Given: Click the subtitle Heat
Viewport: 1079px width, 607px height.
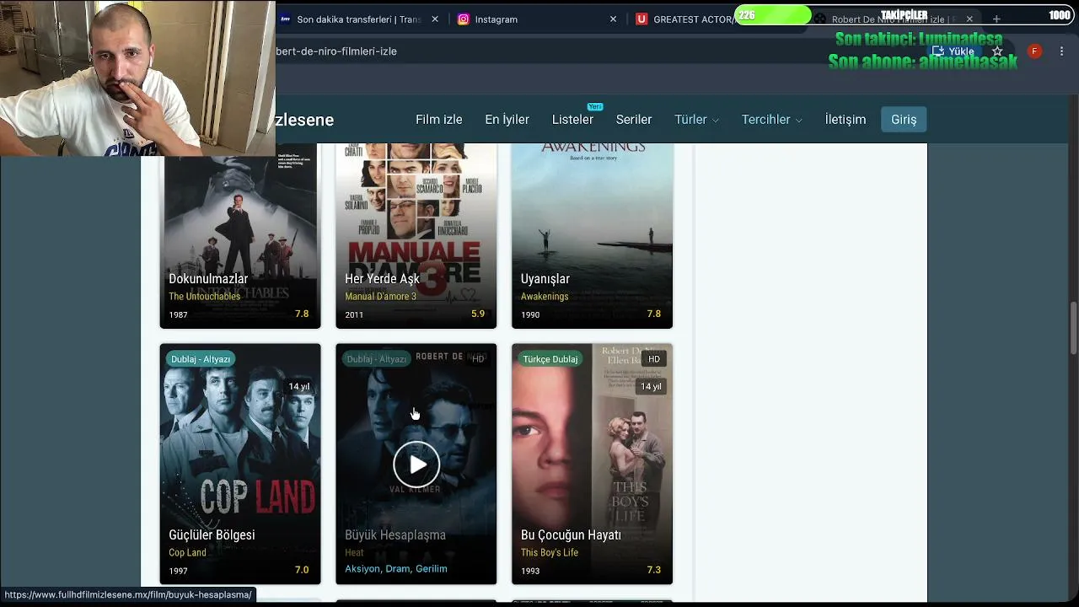Looking at the screenshot, I should point(354,553).
